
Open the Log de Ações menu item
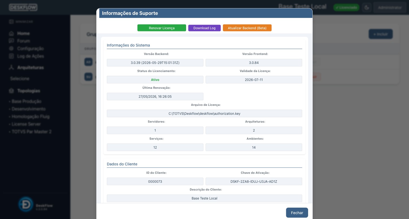pyautogui.click(x=31, y=56)
